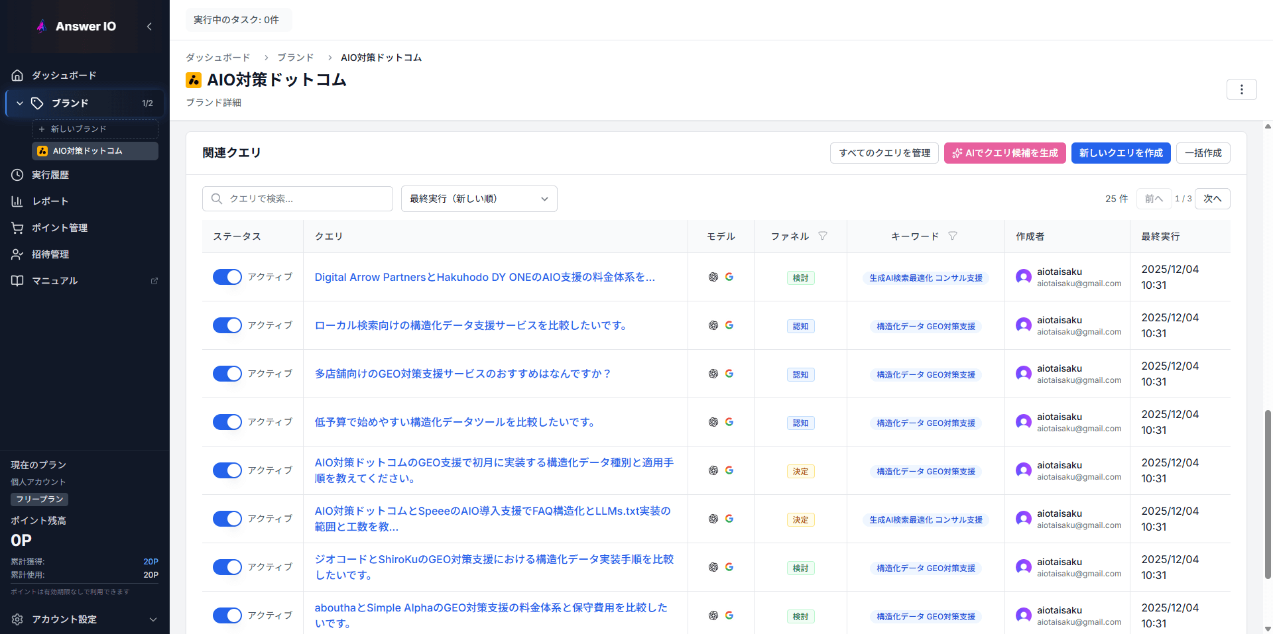Open the 最終実行（新しい順）sort dropdown

[479, 199]
